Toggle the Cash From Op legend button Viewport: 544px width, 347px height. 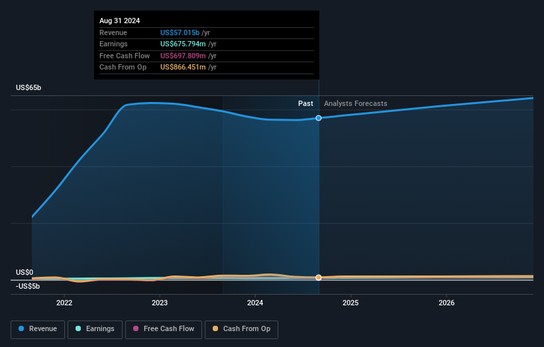point(241,329)
